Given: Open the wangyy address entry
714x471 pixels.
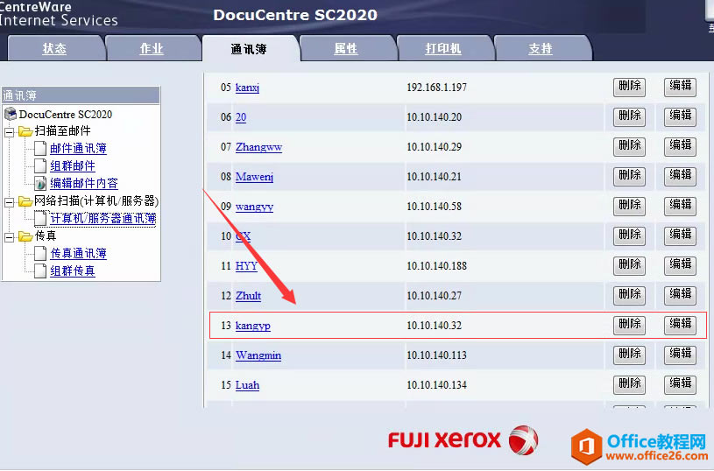Looking at the screenshot, I should click(x=254, y=207).
